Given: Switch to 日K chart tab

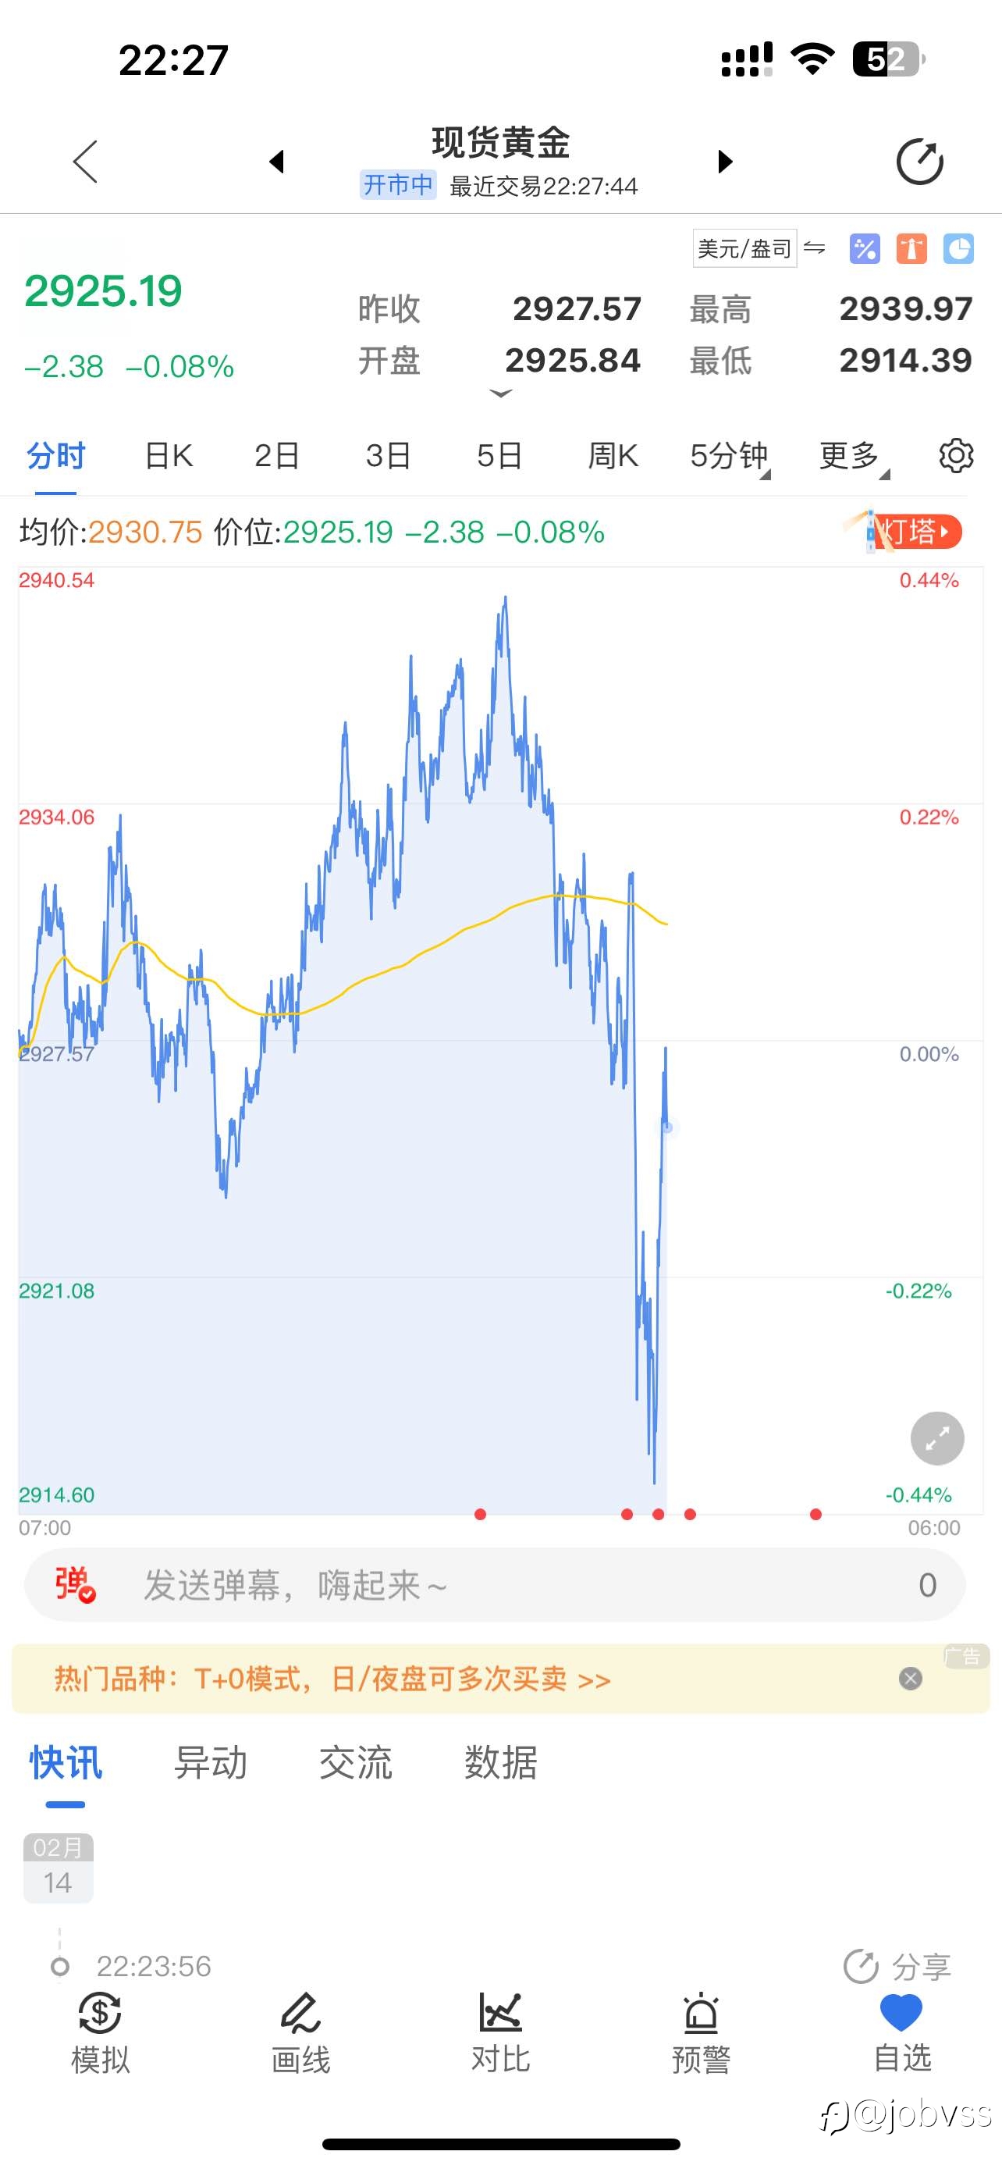Looking at the screenshot, I should pyautogui.click(x=169, y=455).
